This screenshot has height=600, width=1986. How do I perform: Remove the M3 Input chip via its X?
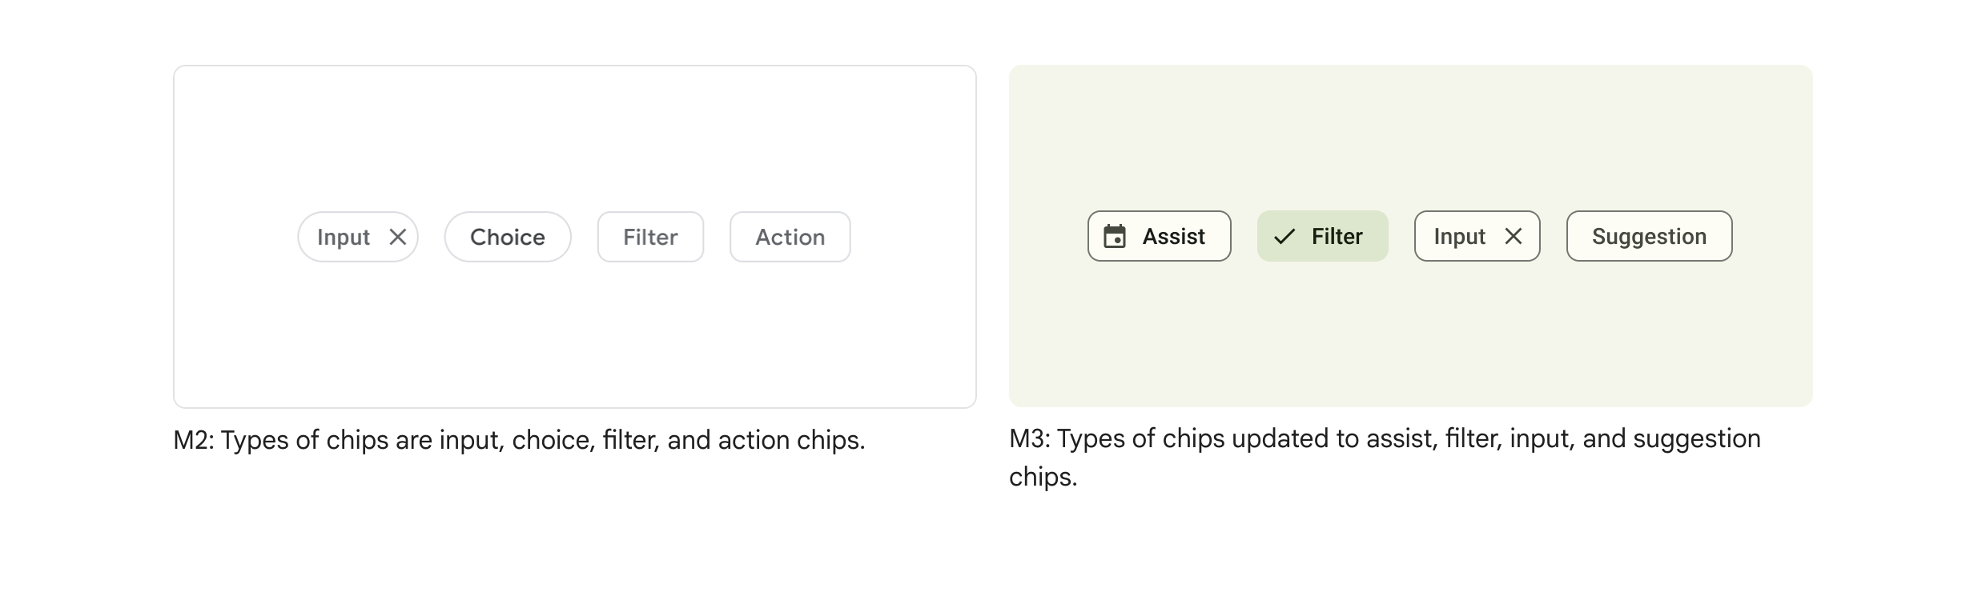click(x=1513, y=236)
